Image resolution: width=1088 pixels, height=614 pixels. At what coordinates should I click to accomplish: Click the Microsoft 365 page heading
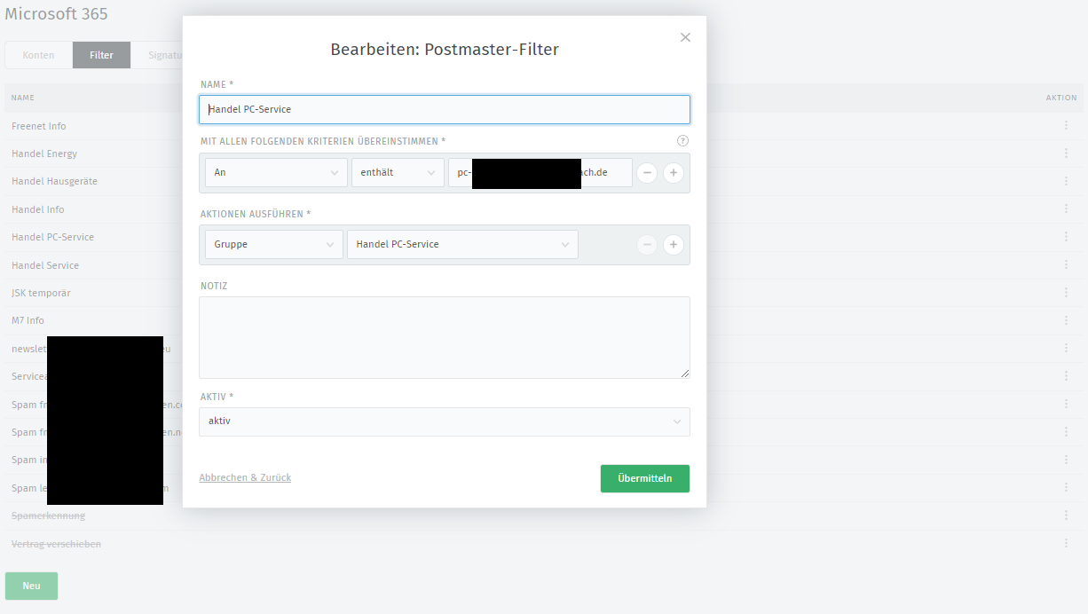[x=57, y=14]
